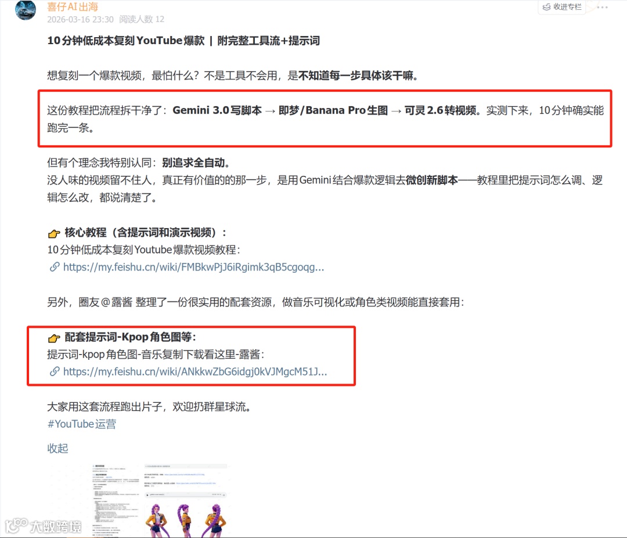Image resolution: width=627 pixels, height=538 pixels.
Task: Click the @露酱 mention text
Action: pyautogui.click(x=116, y=302)
